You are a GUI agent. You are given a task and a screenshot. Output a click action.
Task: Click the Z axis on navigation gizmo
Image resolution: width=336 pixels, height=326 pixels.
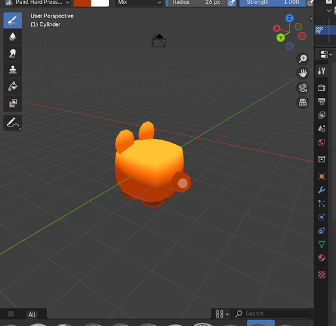pos(289,18)
